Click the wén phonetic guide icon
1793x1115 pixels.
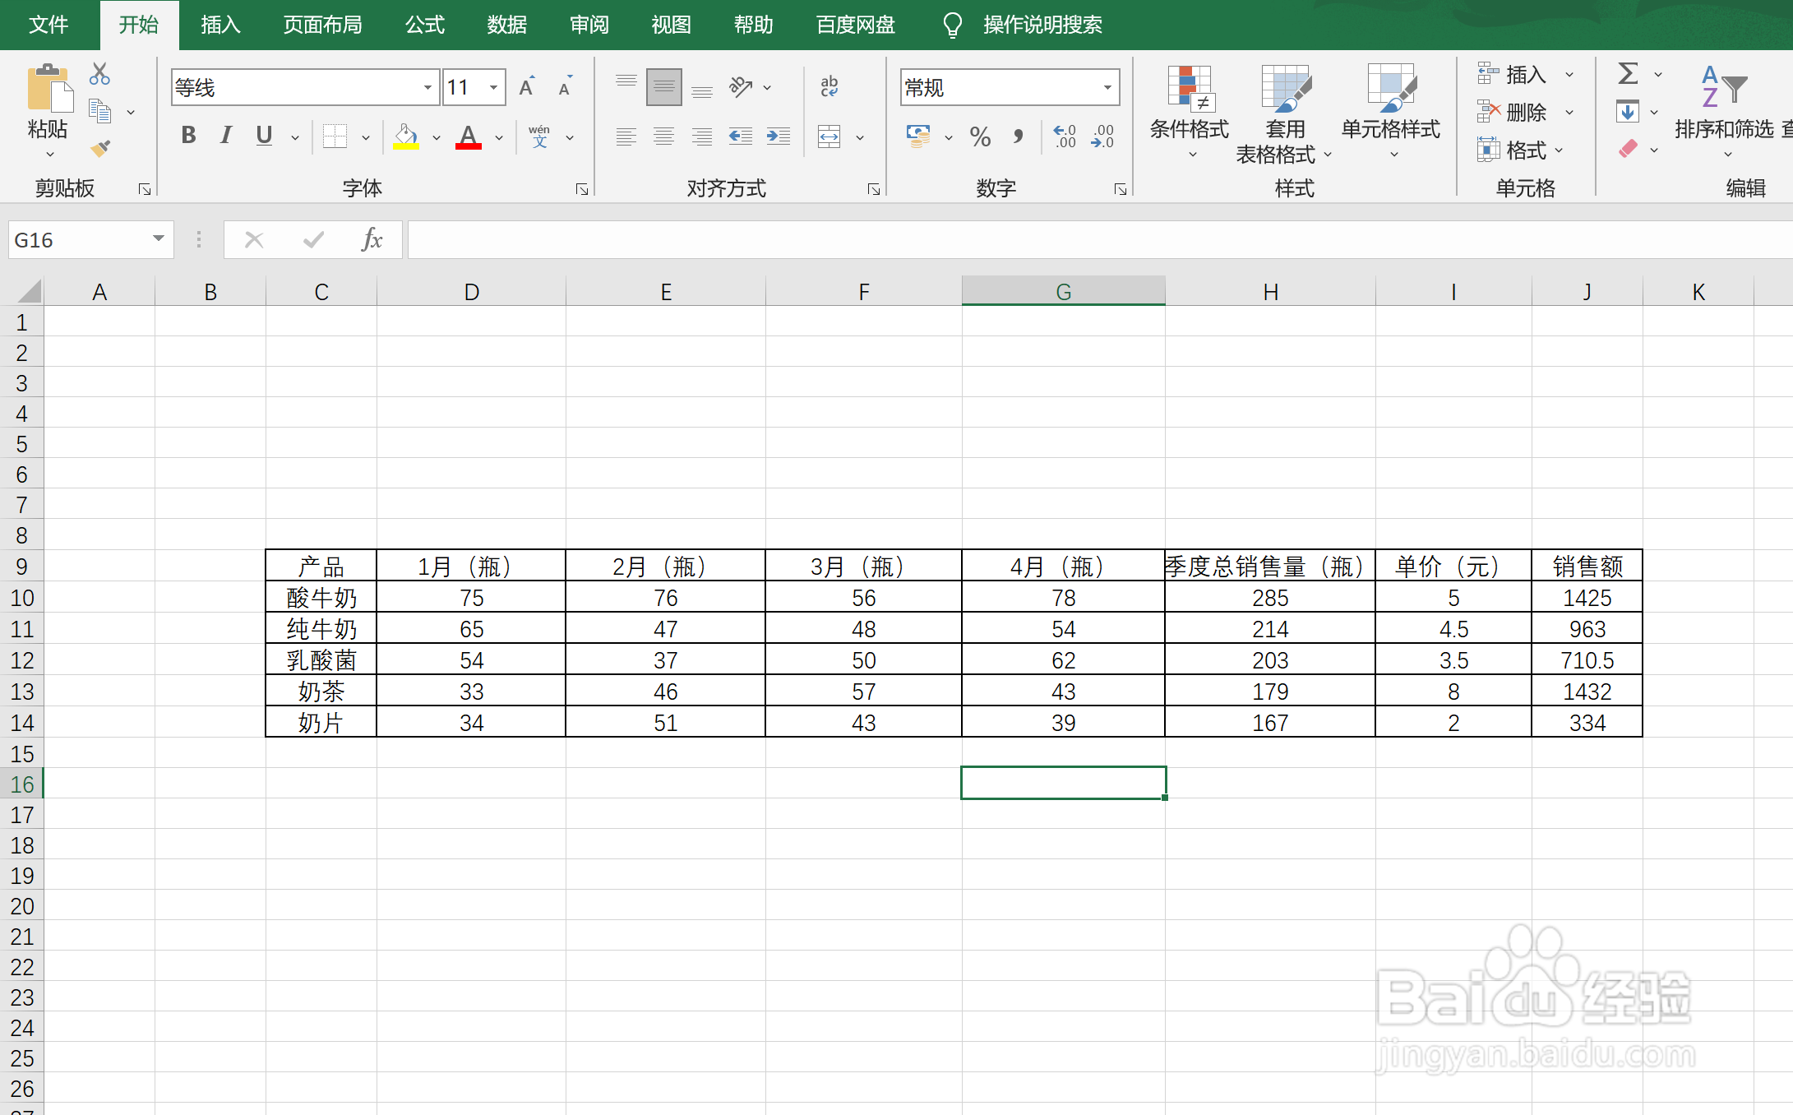(x=539, y=136)
